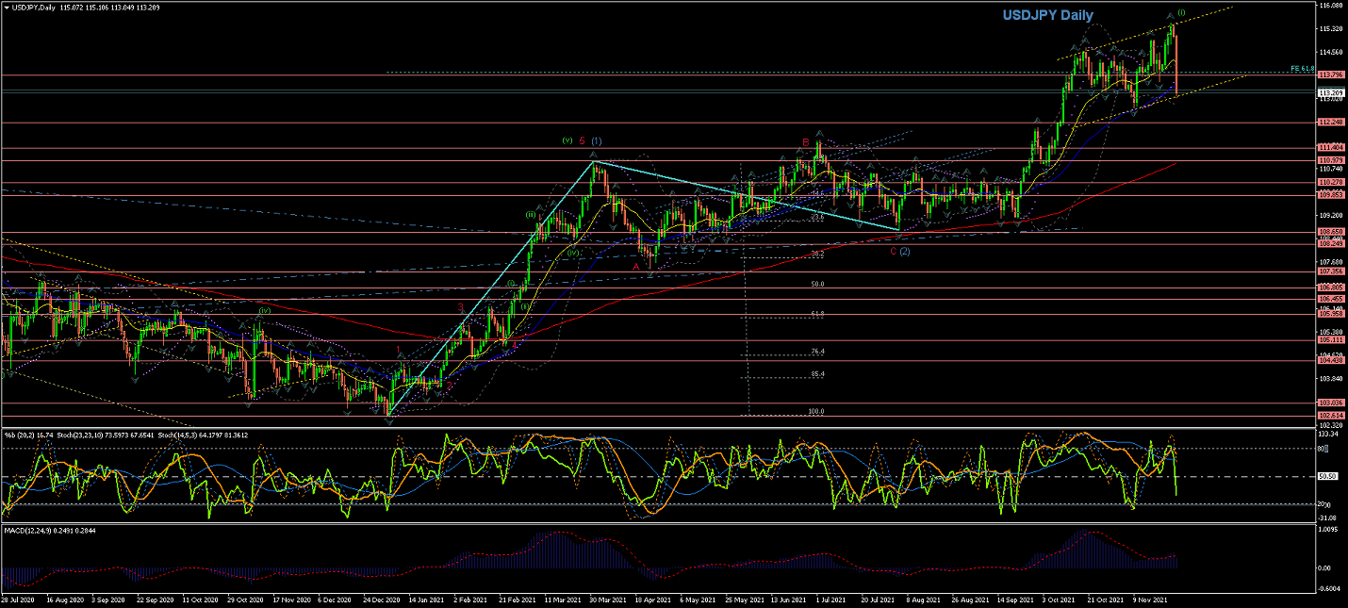
Task: Select the FE 61.8 Fibonacci expansion label
Action: click(x=1303, y=69)
